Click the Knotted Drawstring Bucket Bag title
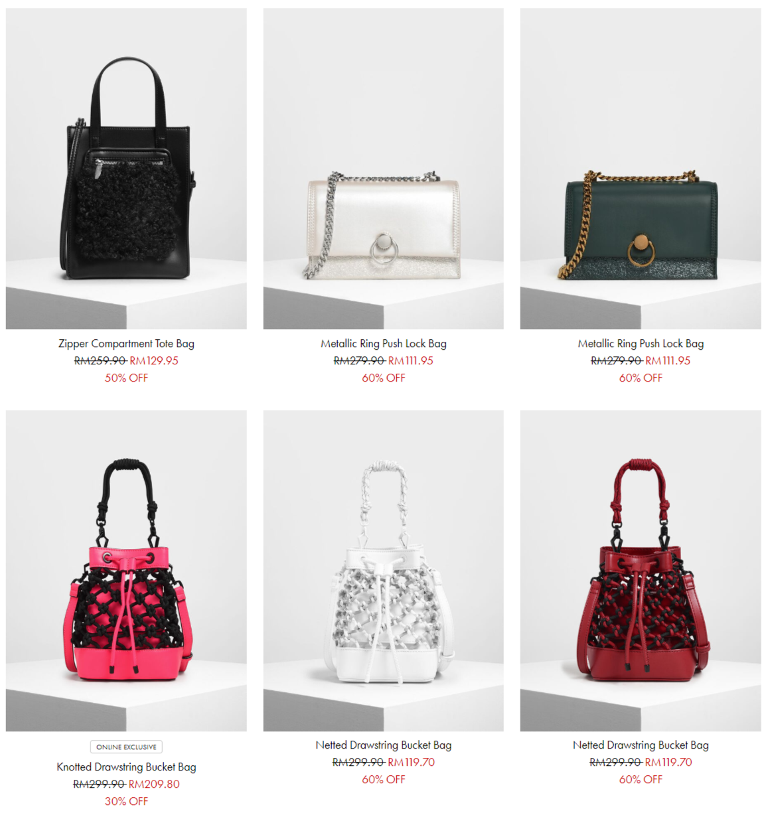The height and width of the screenshot is (813, 768). click(126, 767)
